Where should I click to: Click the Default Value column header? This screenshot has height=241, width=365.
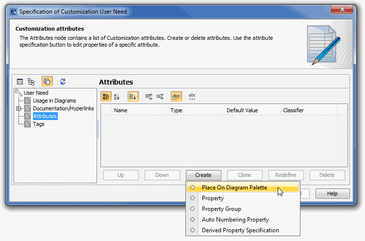tap(252, 110)
